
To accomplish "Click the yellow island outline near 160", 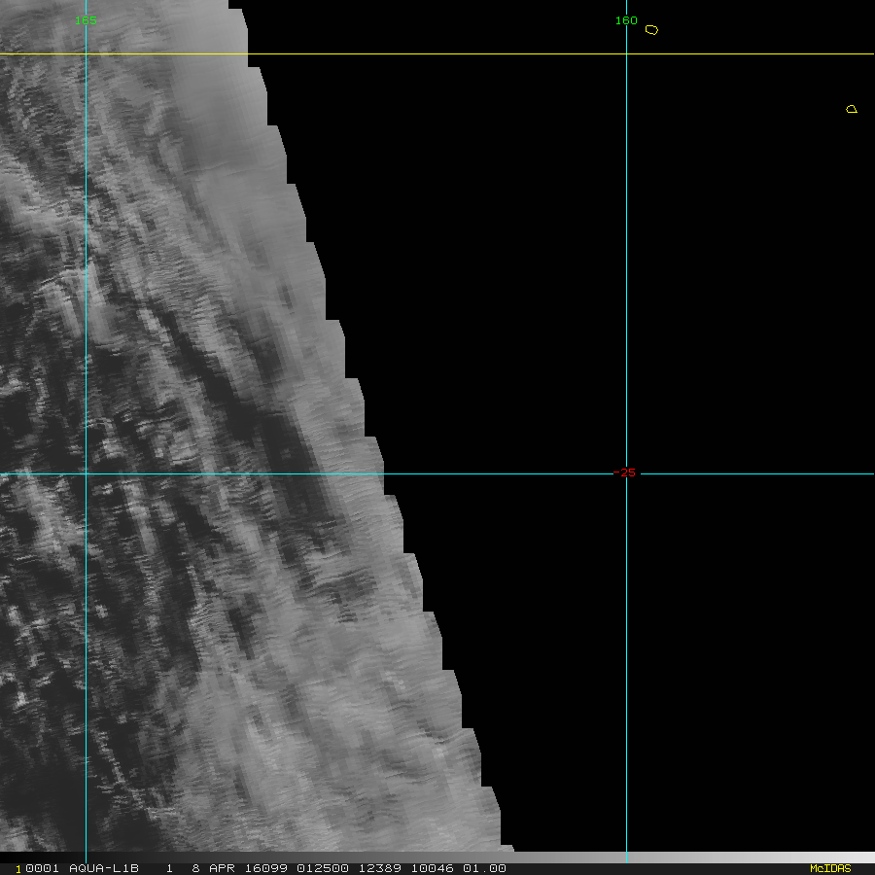I will pos(651,30).
